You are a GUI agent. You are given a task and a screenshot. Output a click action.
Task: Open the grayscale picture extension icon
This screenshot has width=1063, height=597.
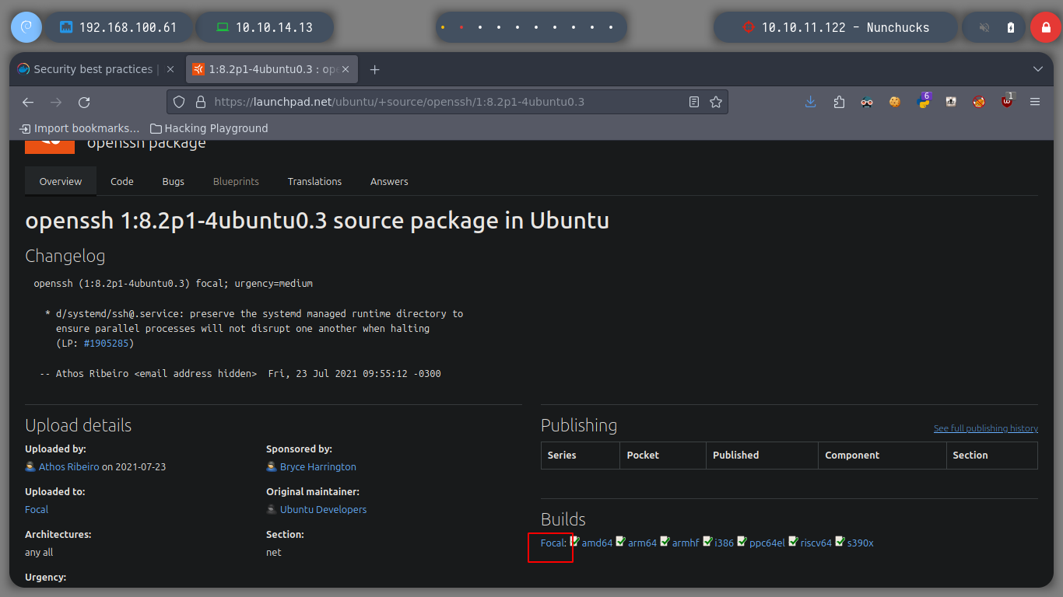pyautogui.click(x=951, y=102)
